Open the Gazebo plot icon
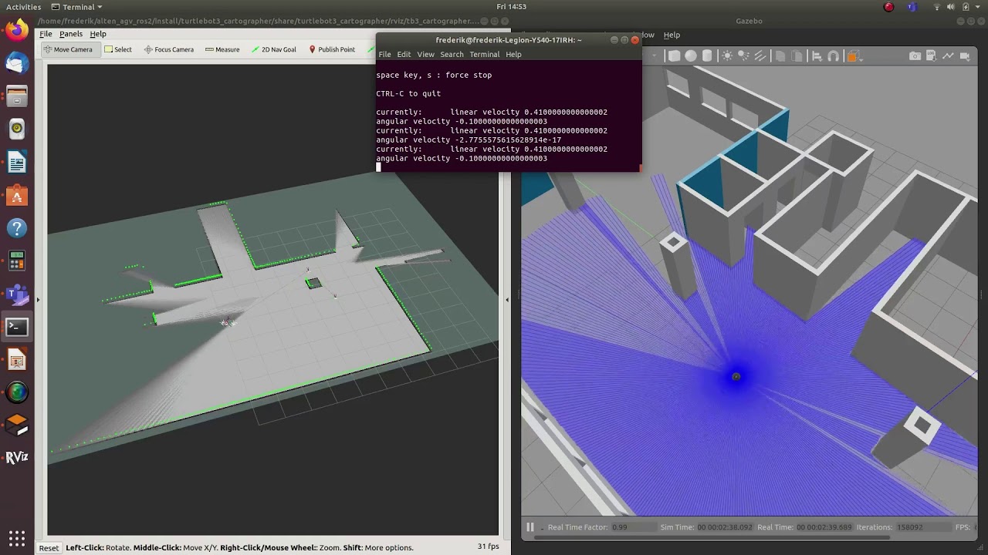Screen dimensions: 988x555 [949, 55]
